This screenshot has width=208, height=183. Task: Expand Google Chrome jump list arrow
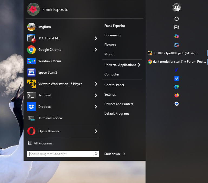96,50
